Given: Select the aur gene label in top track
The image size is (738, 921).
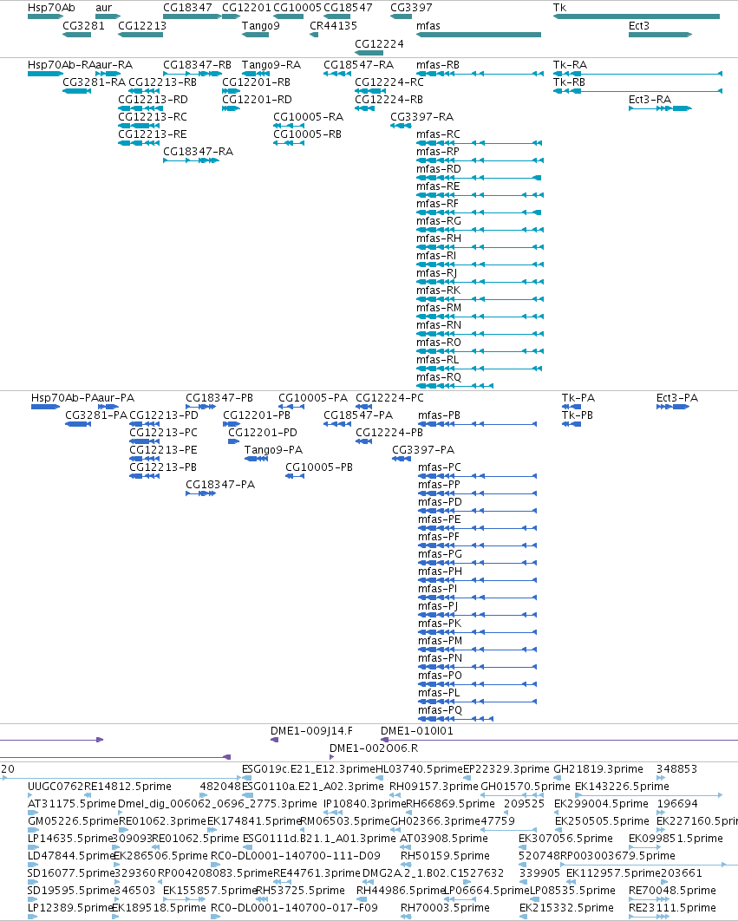Looking at the screenshot, I should coord(103,8).
